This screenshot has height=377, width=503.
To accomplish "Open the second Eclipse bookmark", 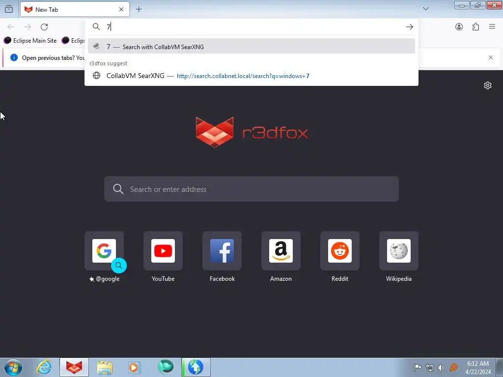I will 73,40.
